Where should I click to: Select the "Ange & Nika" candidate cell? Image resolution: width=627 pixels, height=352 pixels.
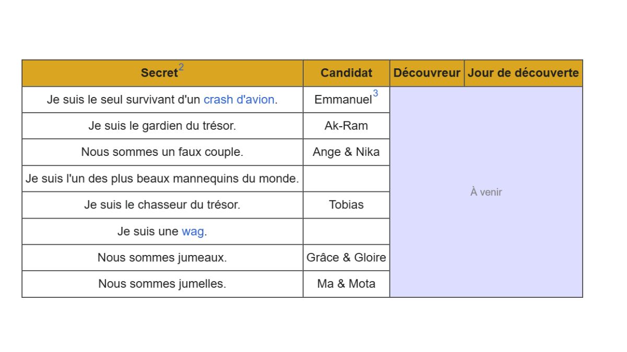click(346, 152)
